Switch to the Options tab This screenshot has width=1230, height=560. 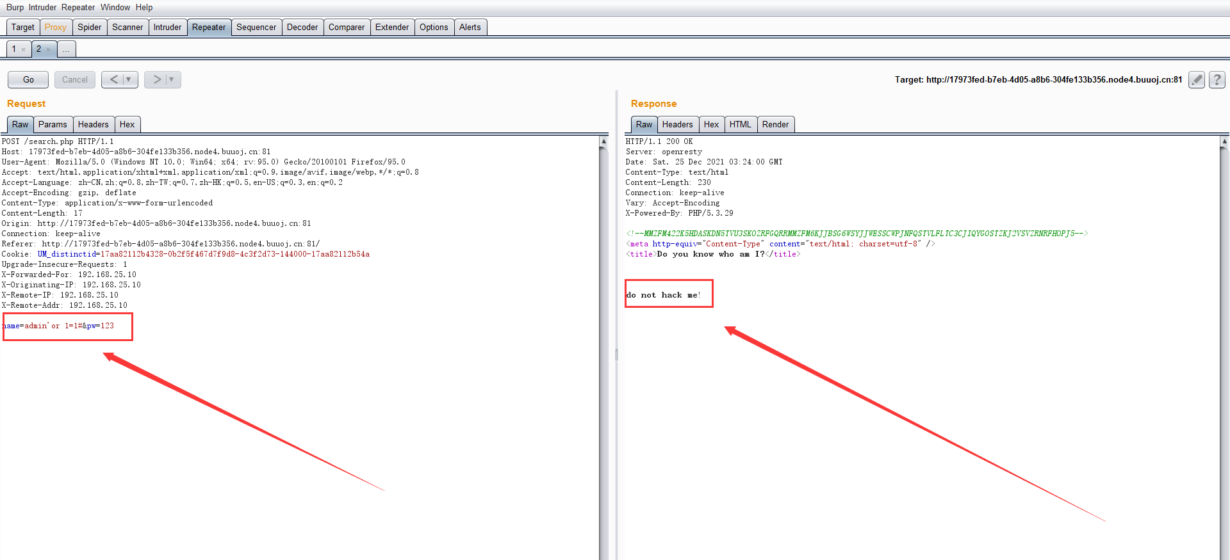(x=434, y=27)
